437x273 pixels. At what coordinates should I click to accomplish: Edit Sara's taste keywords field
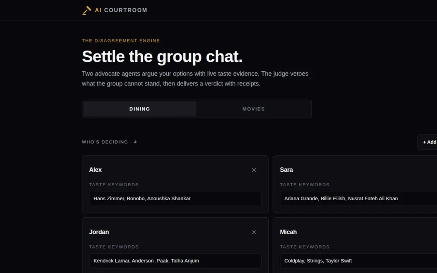pos(358,199)
